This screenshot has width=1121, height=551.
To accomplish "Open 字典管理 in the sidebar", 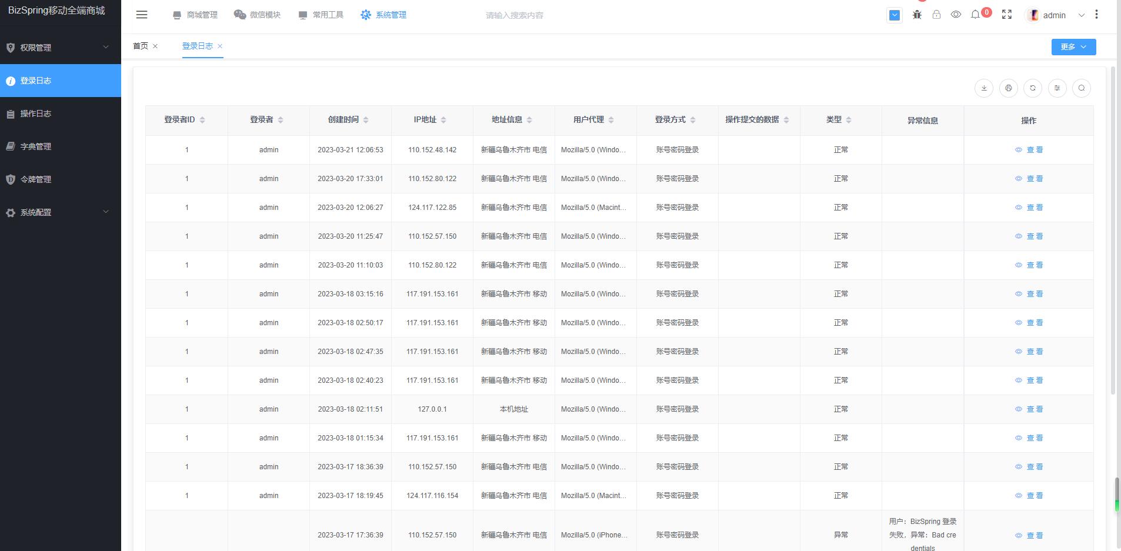I will 61,146.
